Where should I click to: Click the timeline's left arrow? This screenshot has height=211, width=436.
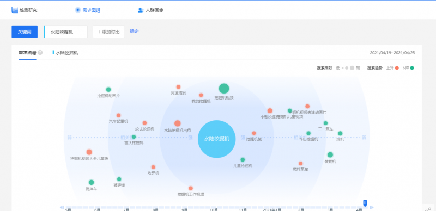[x=62, y=207]
